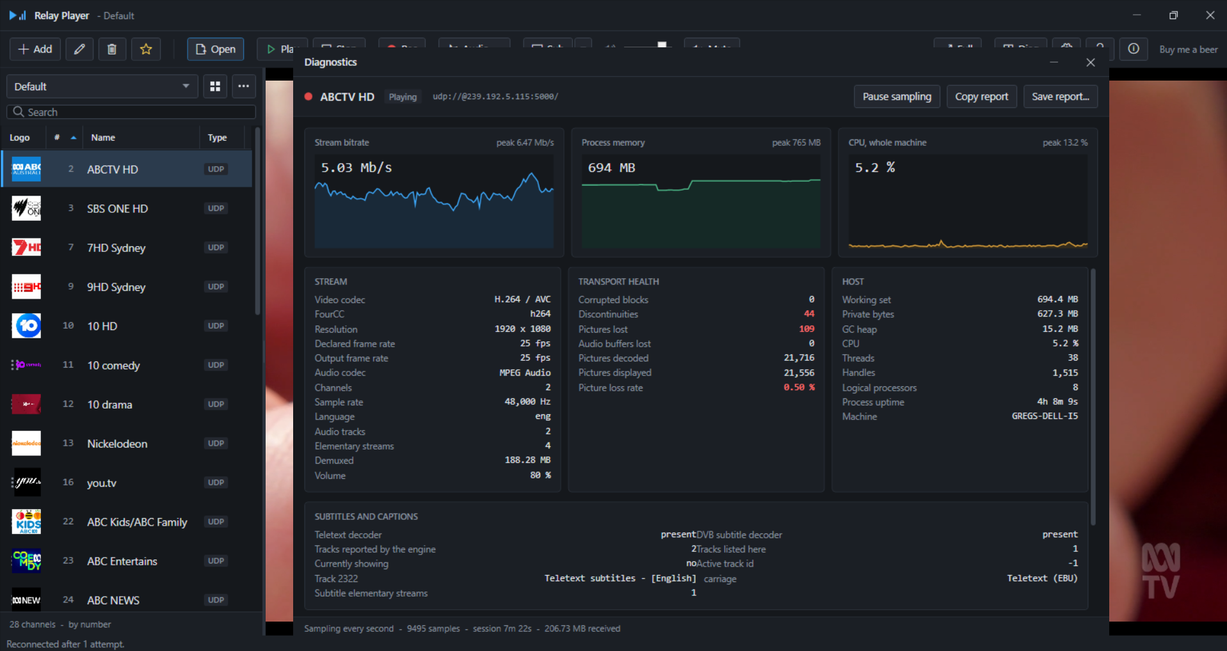Click the udp://@239.192.5.115:5000/ stream URL
This screenshot has width=1227, height=651.
coord(495,97)
